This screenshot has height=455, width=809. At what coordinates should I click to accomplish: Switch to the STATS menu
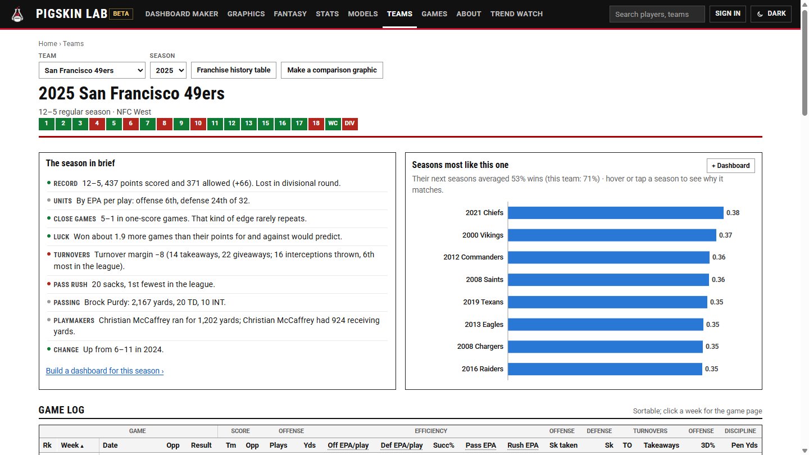point(327,14)
